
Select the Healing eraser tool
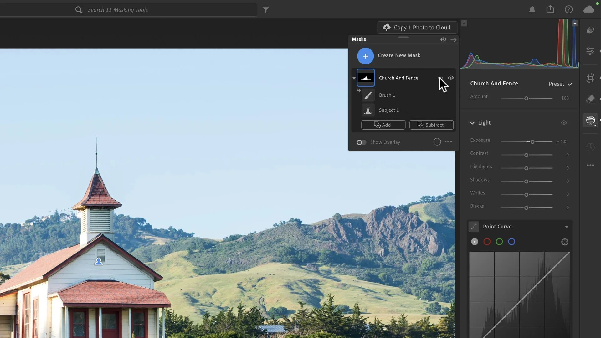(590, 100)
